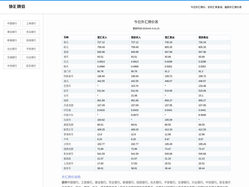Viewport: 249px width, 187px height.
Task: Click 现钞卖出 value 23.1 for 台币
Action: tap(201, 96)
